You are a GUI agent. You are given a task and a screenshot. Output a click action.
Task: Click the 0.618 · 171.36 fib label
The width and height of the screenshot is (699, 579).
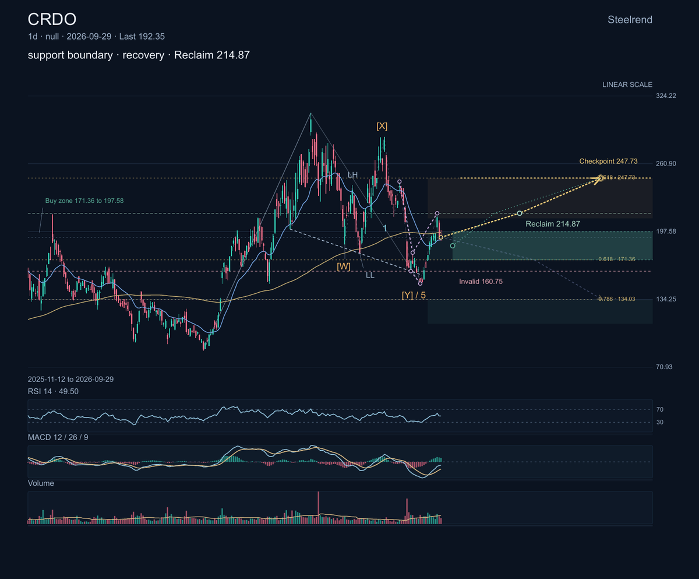coord(617,259)
